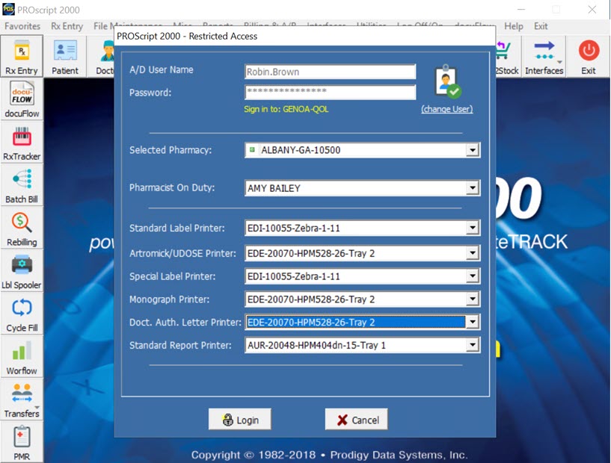Open the Rx Entry toolbar icon
Screen dimensions: 611x463
click(x=22, y=56)
